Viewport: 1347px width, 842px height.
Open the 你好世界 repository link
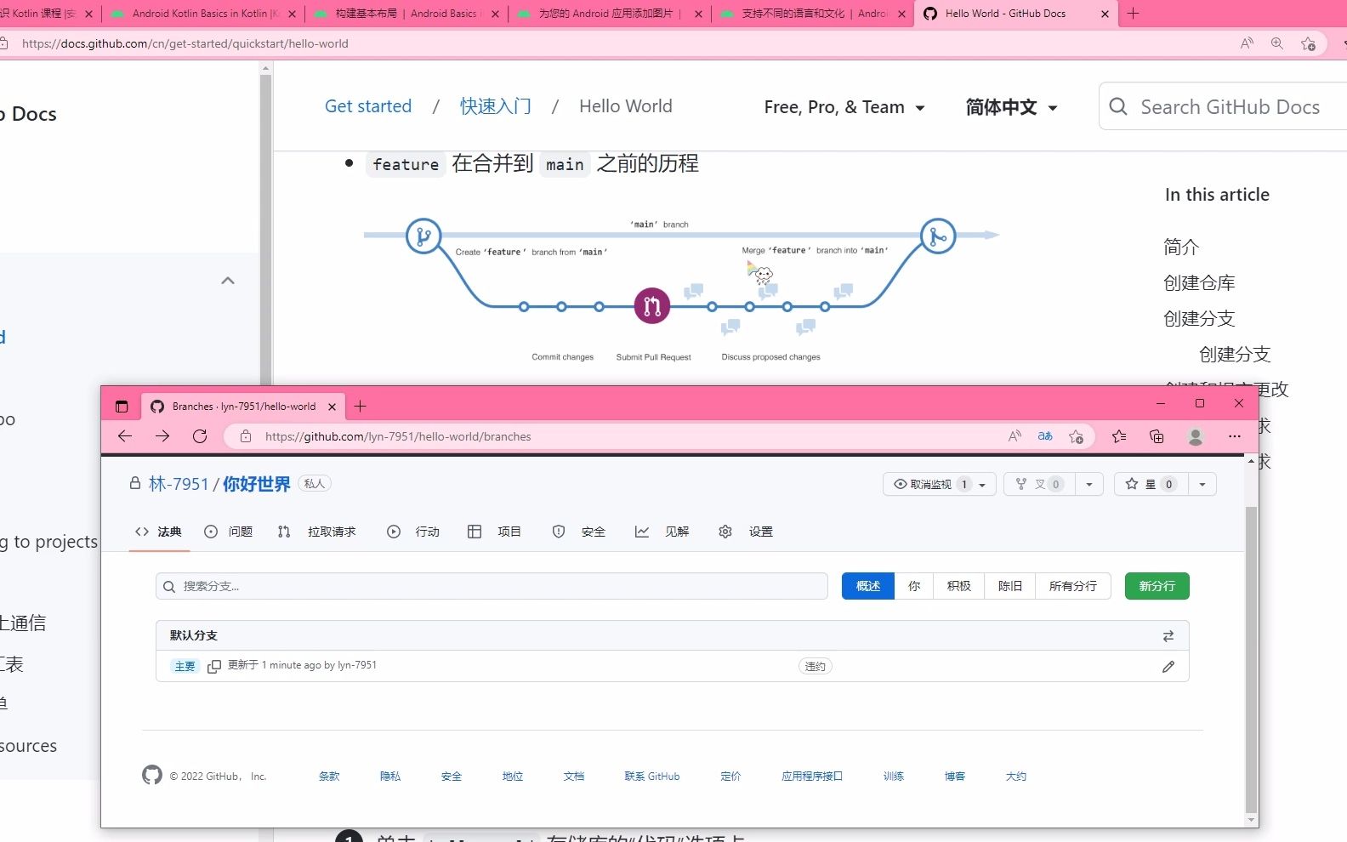[257, 484]
